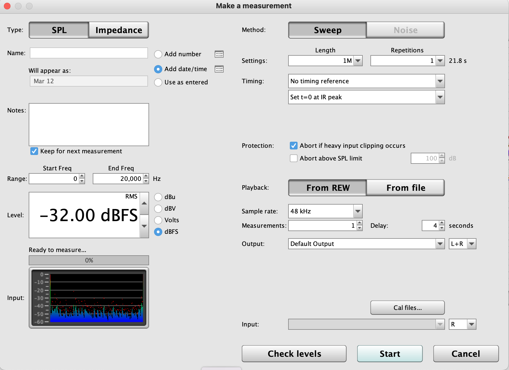
Task: Switch measurement type to Impedance
Action: click(x=118, y=30)
